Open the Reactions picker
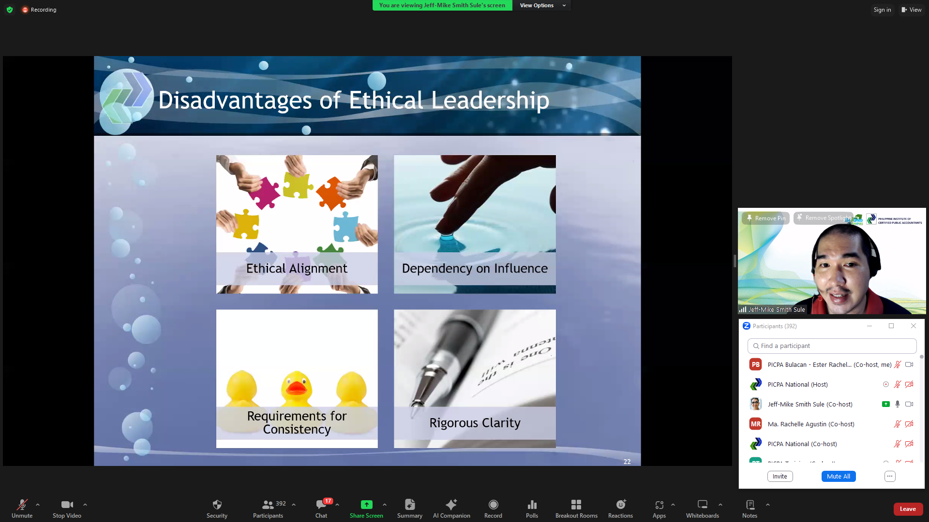 click(620, 508)
